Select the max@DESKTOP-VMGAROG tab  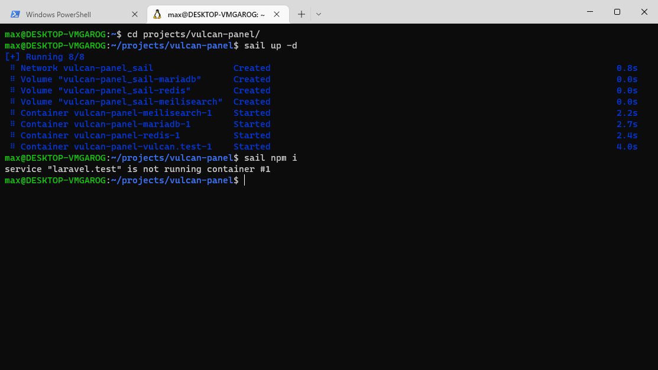coord(216,14)
